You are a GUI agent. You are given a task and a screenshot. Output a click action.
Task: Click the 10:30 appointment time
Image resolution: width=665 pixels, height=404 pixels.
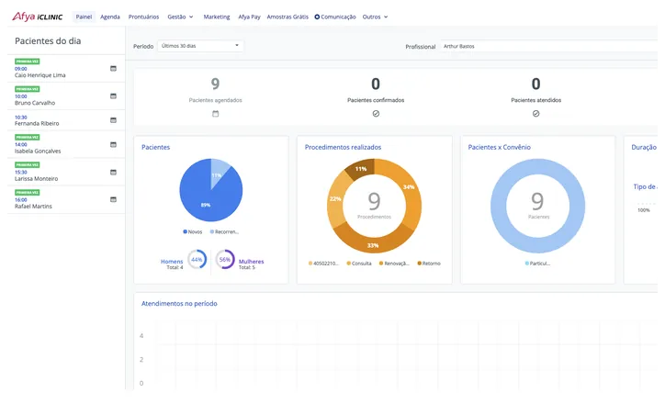[x=21, y=117]
